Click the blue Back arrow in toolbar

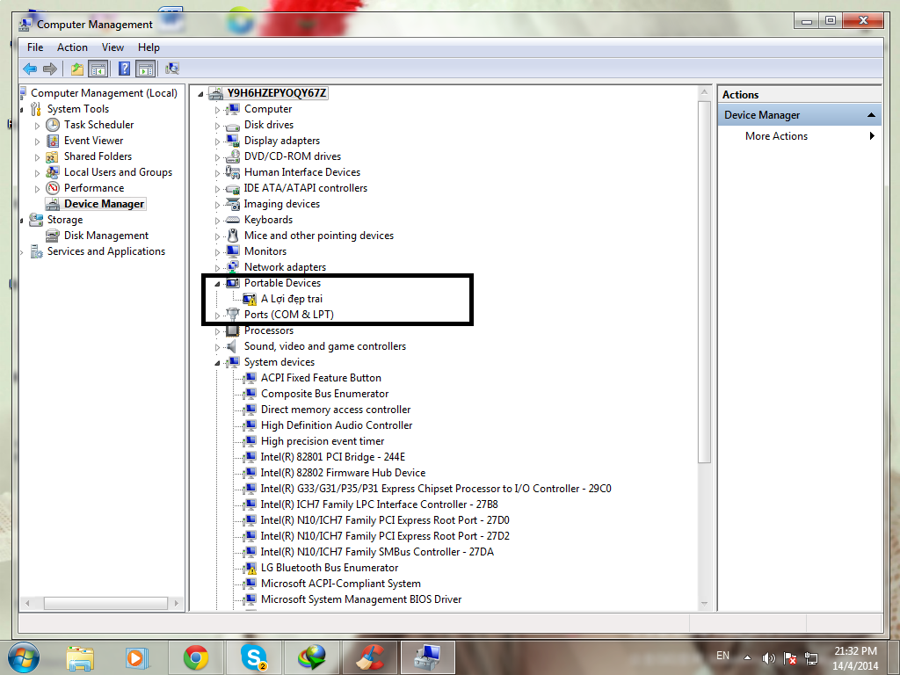30,69
